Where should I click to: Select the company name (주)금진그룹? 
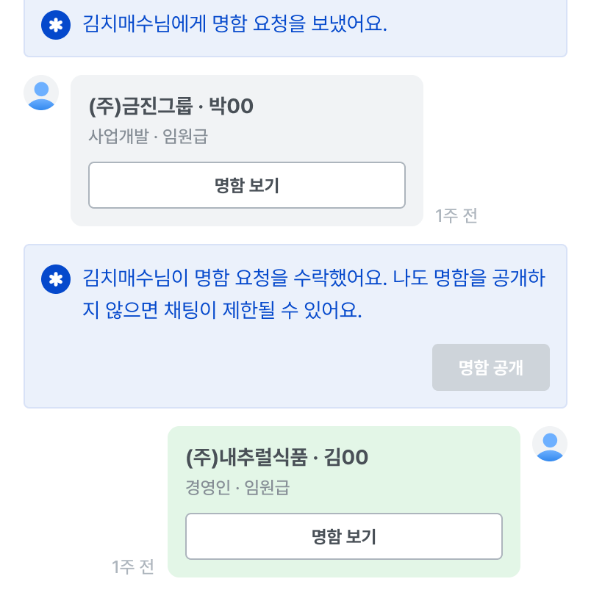[x=140, y=107]
